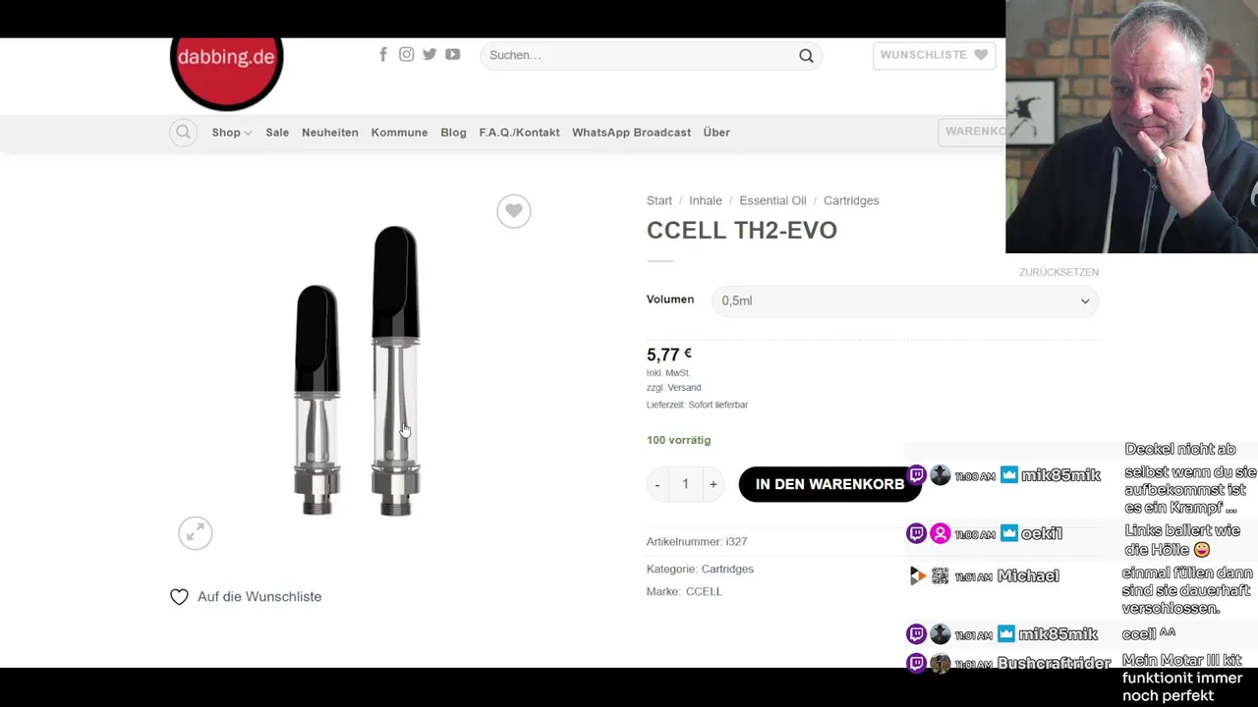Viewport: 1258px width, 707px height.
Task: Go to WhatsApp Broadcast page
Action: 631,133
